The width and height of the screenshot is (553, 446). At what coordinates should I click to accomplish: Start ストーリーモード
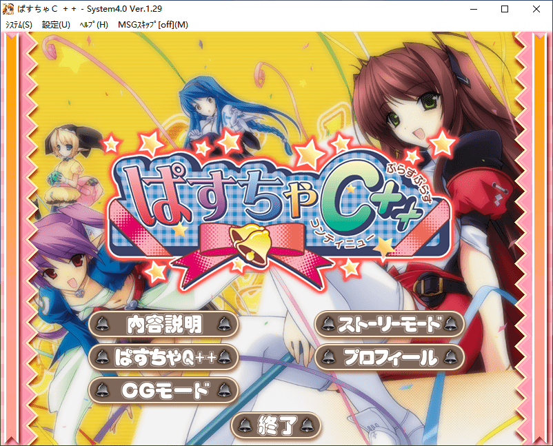tap(390, 323)
